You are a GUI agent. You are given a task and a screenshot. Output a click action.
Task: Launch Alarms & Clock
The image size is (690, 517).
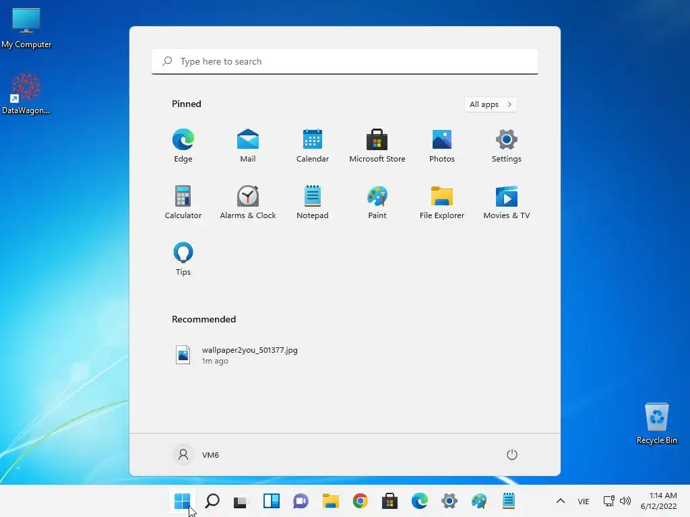(248, 202)
